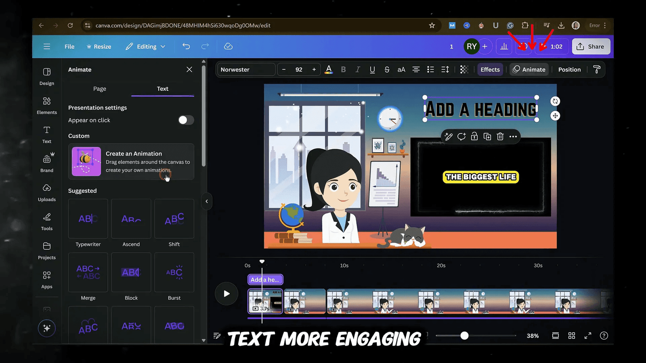Click the undo arrow

186,46
